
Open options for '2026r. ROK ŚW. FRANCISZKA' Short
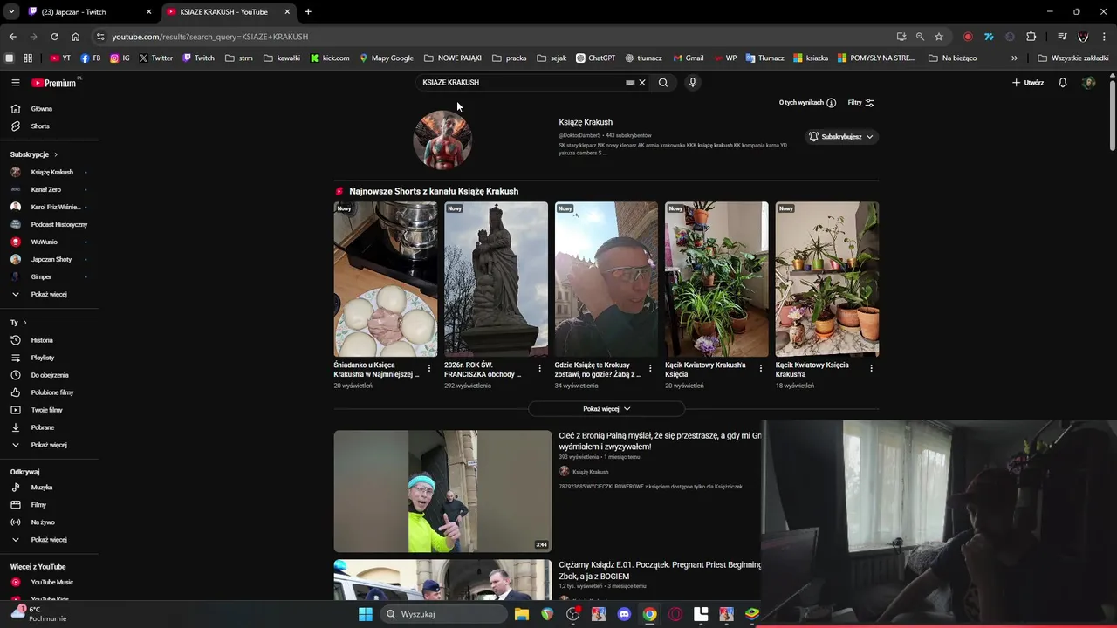(x=539, y=368)
